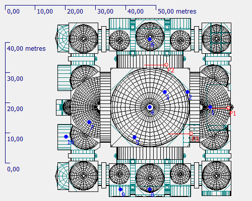Click the horizontal 20,00 scale tick label
The height and width of the screenshot is (201, 252).
[75, 12]
